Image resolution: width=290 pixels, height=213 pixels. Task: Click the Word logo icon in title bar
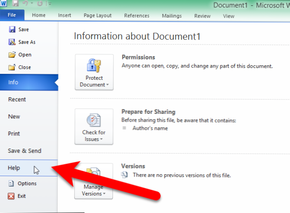click(x=3, y=3)
